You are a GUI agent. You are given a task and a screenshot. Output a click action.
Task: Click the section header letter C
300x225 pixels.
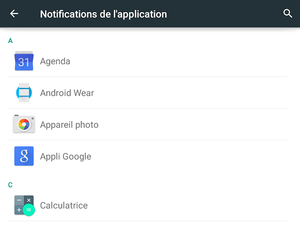(x=10, y=185)
